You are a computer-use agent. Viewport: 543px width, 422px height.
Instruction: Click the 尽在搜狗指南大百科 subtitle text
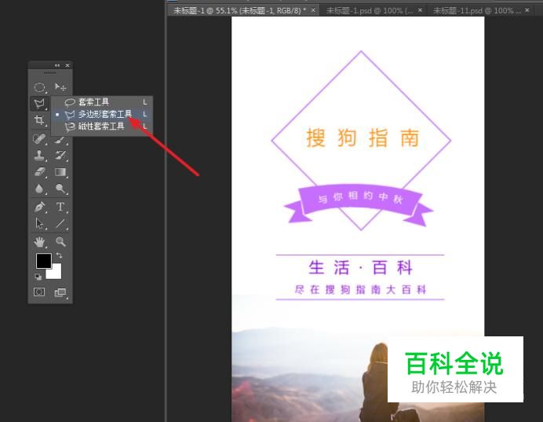tap(360, 289)
